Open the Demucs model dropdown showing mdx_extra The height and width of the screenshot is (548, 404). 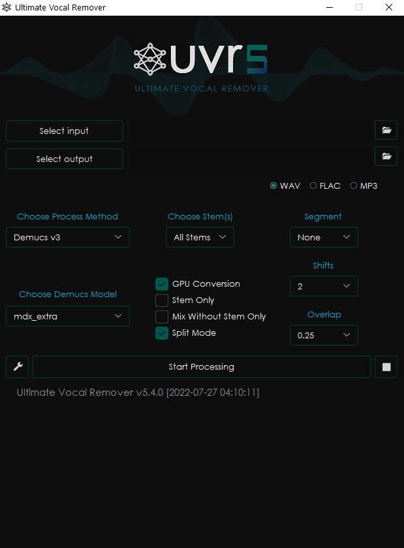[x=68, y=316]
